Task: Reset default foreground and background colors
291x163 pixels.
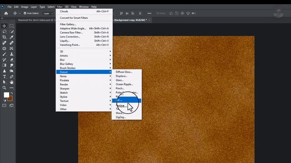Action: click(x=5, y=100)
